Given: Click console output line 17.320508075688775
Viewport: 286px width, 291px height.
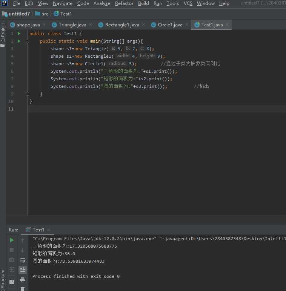Looking at the screenshot, I should click(75, 246).
